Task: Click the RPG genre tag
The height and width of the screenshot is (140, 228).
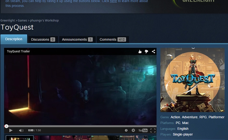Action: pos(203,117)
